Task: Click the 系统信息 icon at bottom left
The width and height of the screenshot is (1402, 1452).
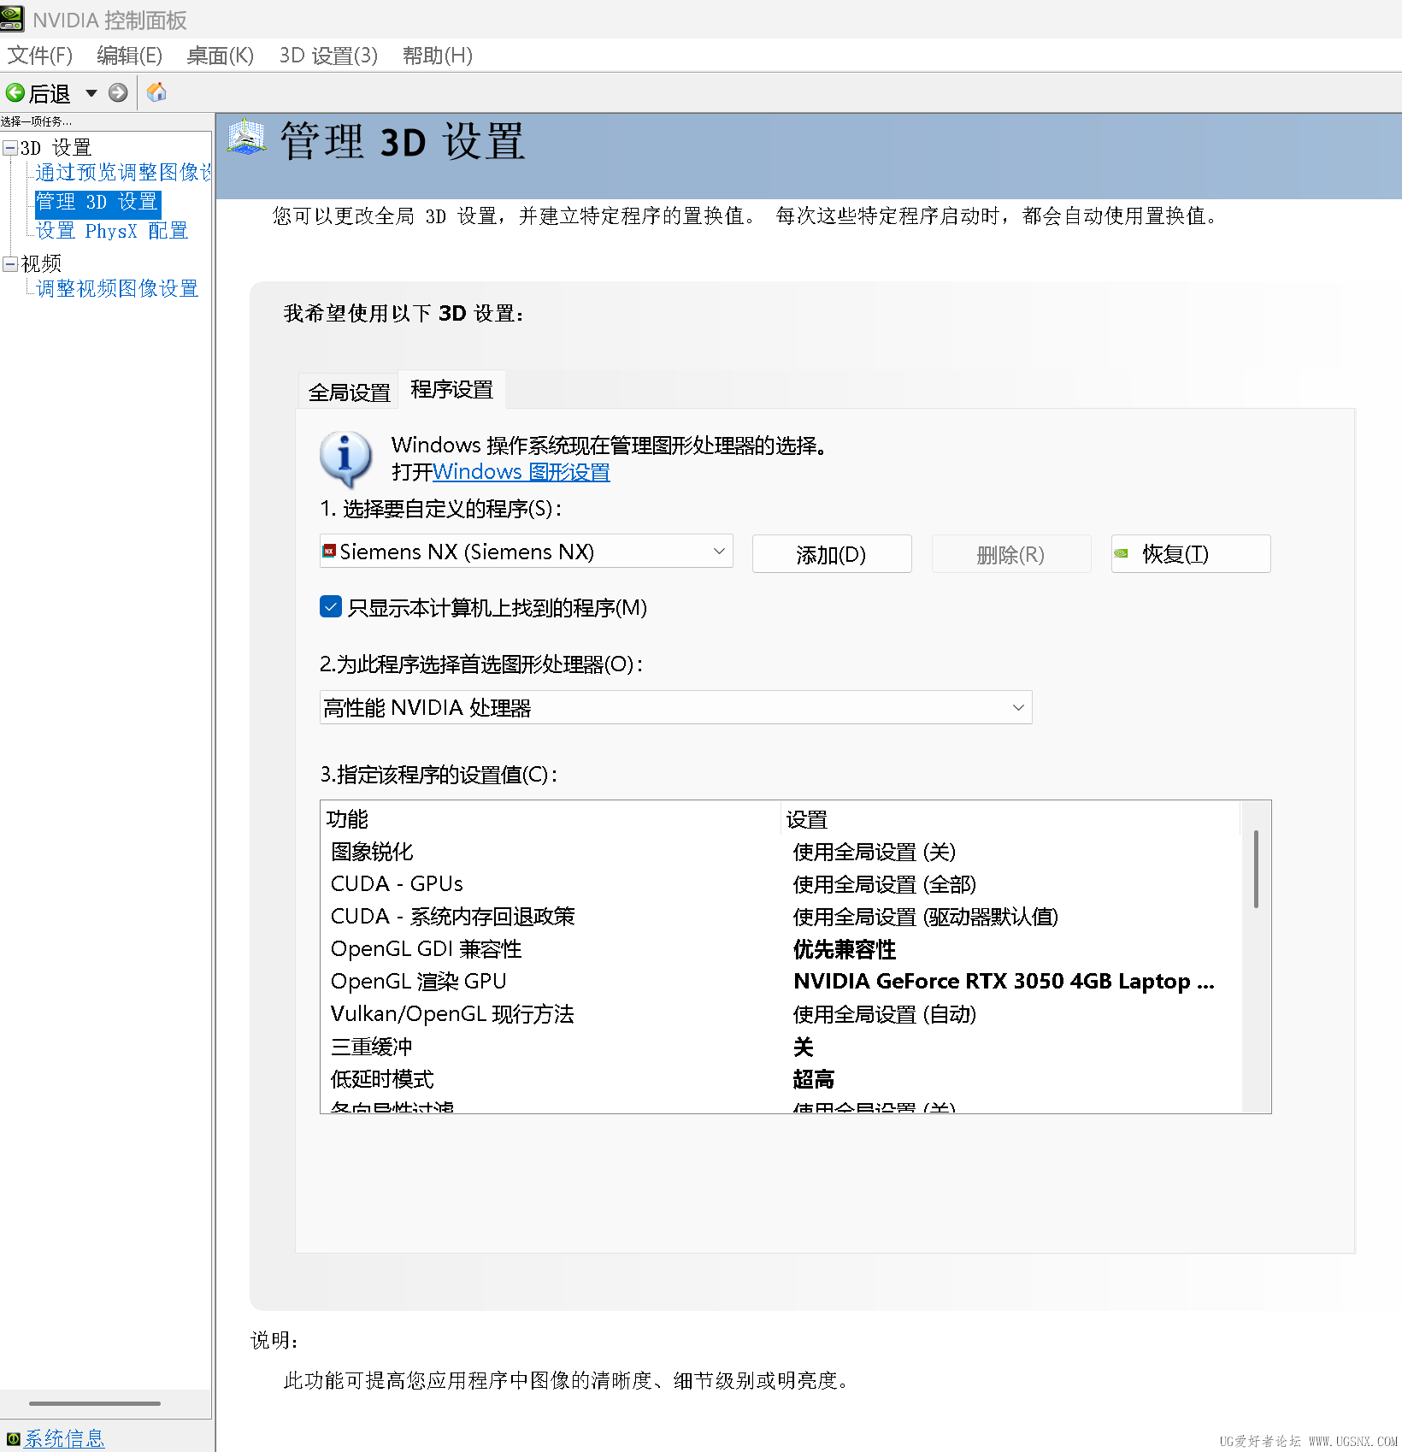Action: tap(13, 1439)
